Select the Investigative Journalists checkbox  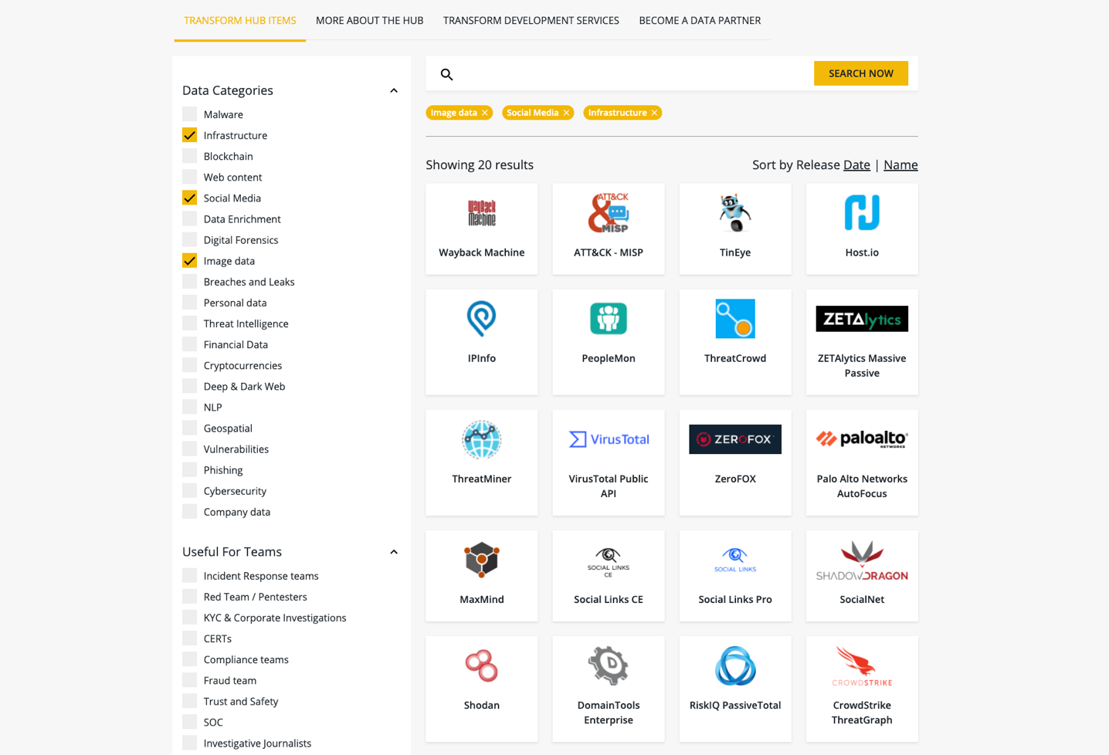pyautogui.click(x=189, y=743)
